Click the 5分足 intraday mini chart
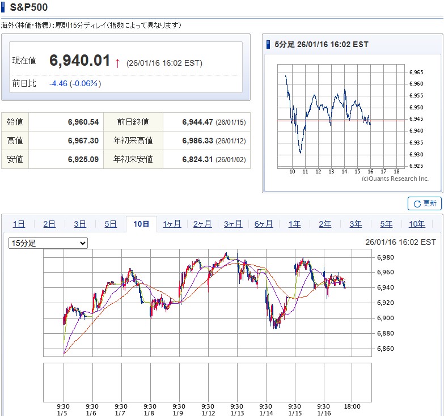444x416 pixels. (341, 116)
